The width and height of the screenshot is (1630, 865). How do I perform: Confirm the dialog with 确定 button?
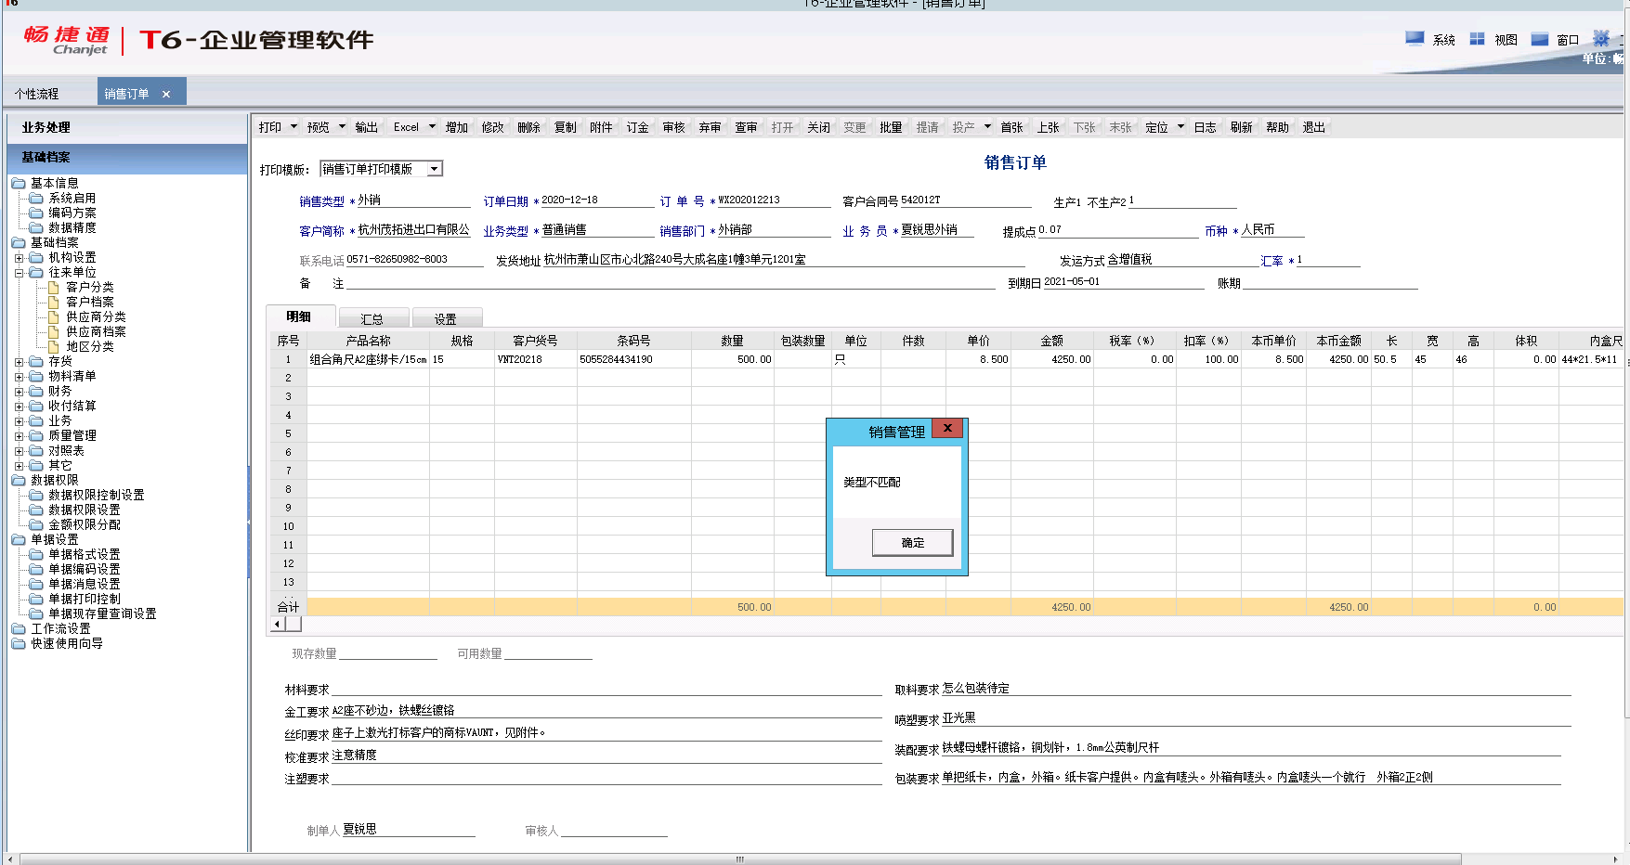[x=912, y=542]
